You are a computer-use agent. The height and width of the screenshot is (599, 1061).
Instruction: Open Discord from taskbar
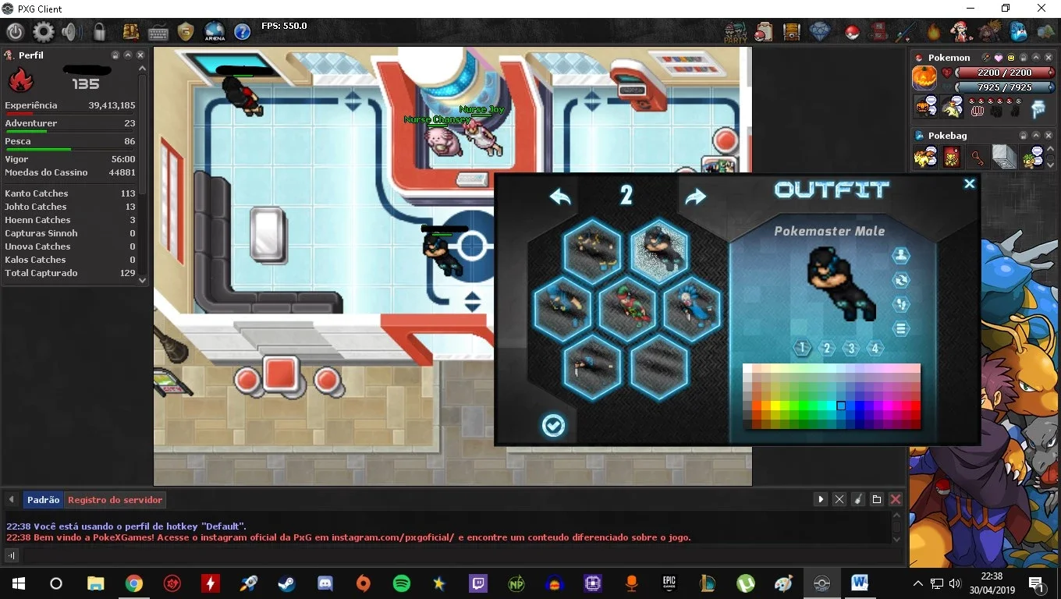click(x=325, y=583)
